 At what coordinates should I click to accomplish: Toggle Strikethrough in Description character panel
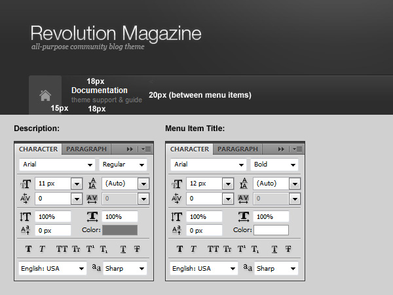(137, 249)
